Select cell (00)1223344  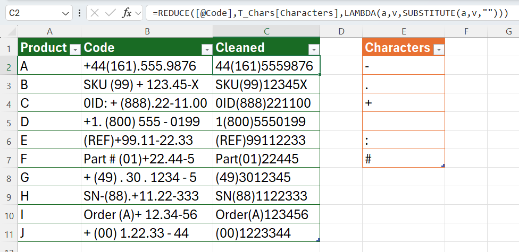click(266, 233)
